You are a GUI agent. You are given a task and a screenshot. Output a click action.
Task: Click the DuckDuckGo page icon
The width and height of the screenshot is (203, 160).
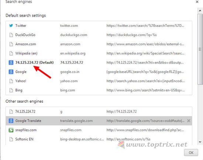[x=11, y=35]
